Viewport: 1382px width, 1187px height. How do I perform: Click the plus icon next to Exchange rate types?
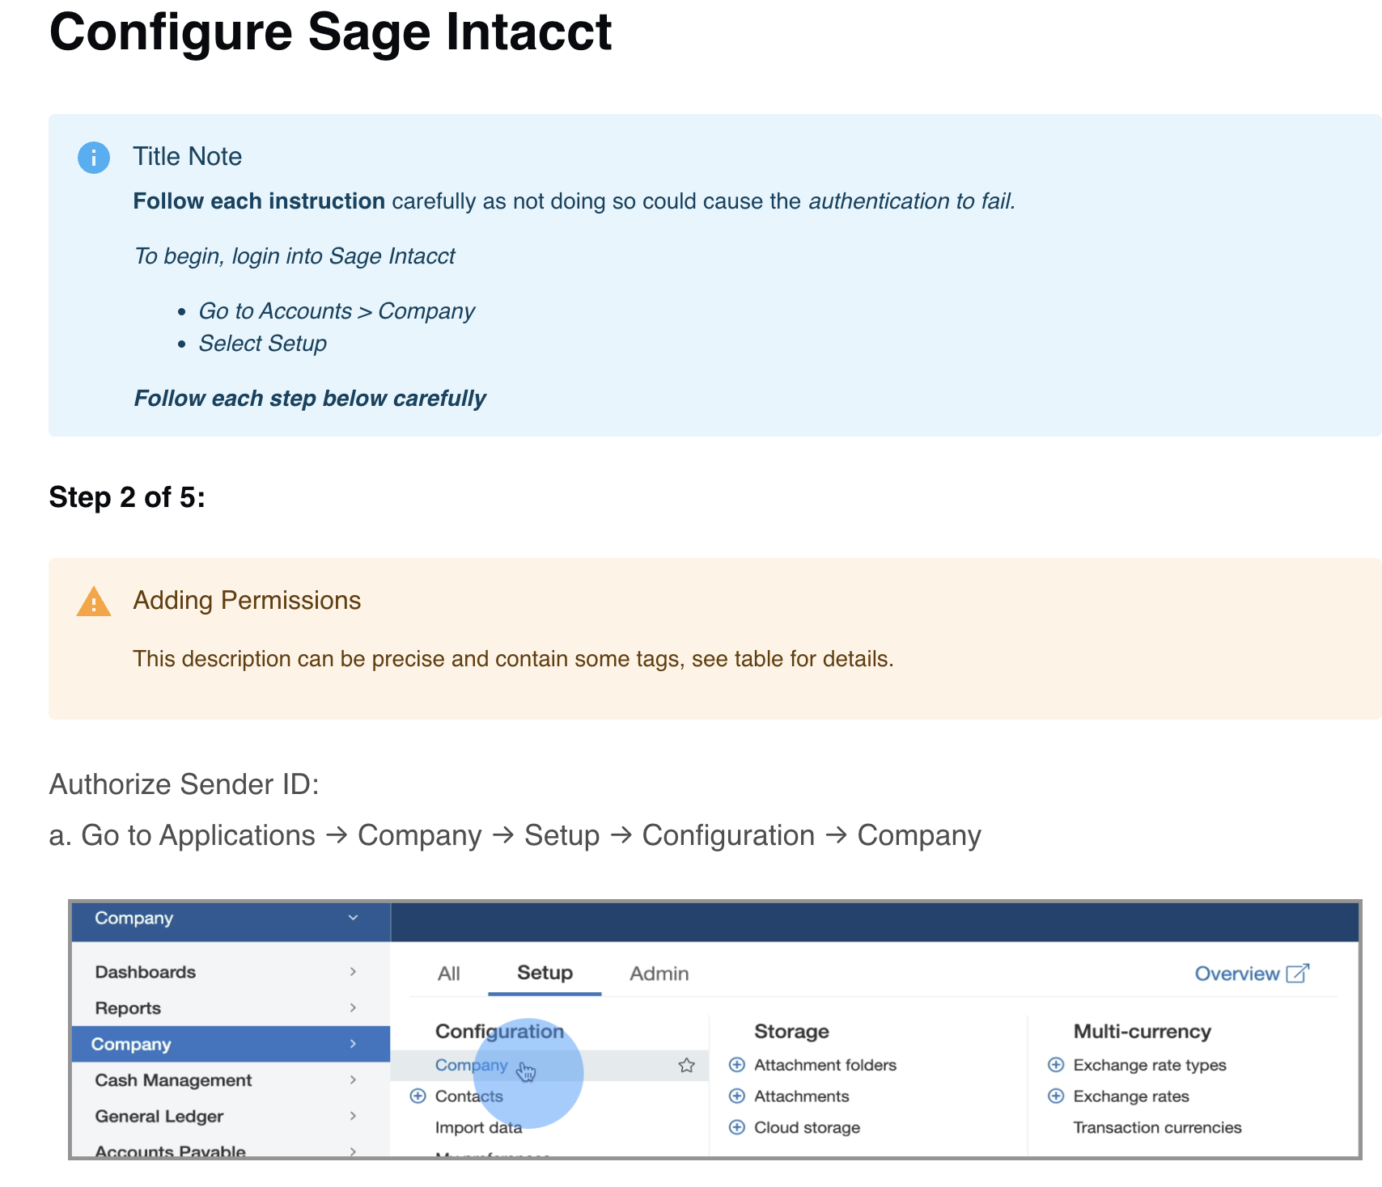point(1056,1064)
